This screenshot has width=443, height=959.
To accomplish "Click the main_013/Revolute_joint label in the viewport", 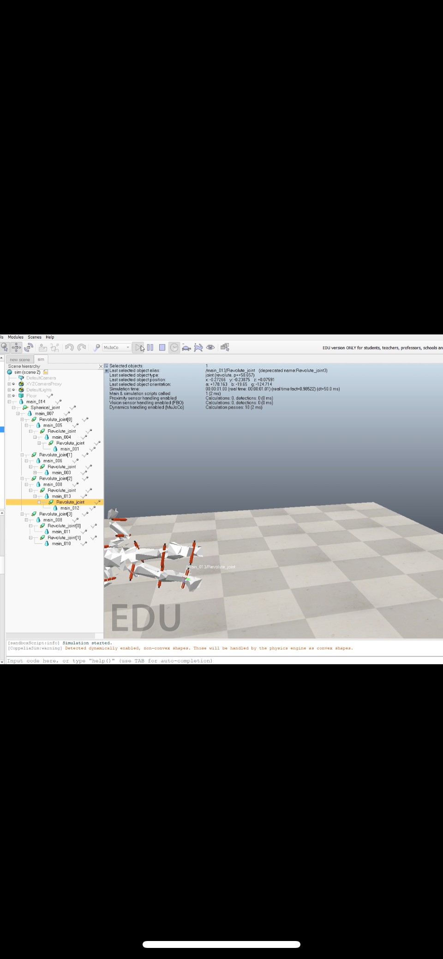I will [211, 567].
